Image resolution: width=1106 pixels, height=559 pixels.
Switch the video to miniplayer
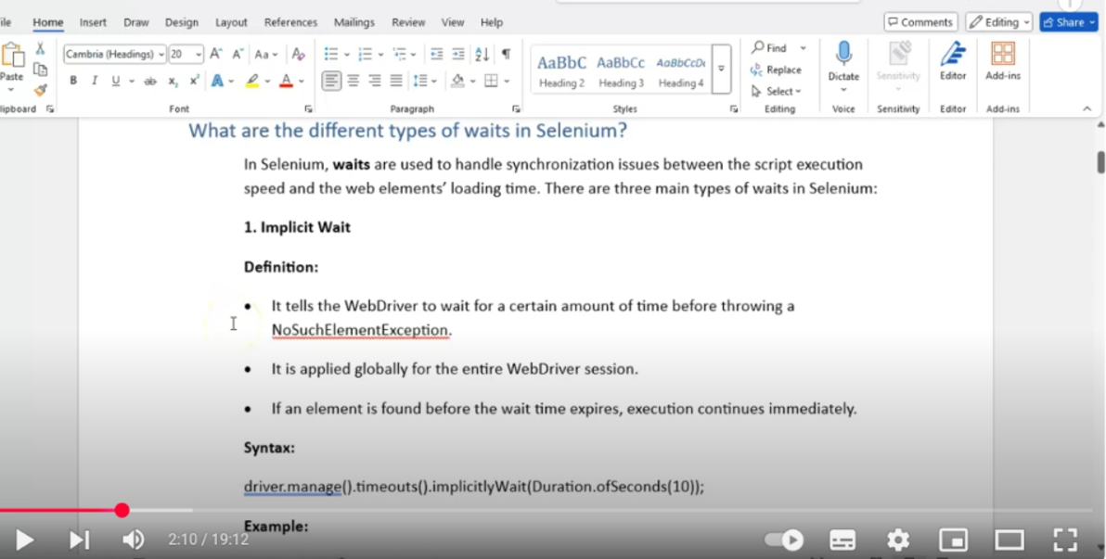[953, 540]
